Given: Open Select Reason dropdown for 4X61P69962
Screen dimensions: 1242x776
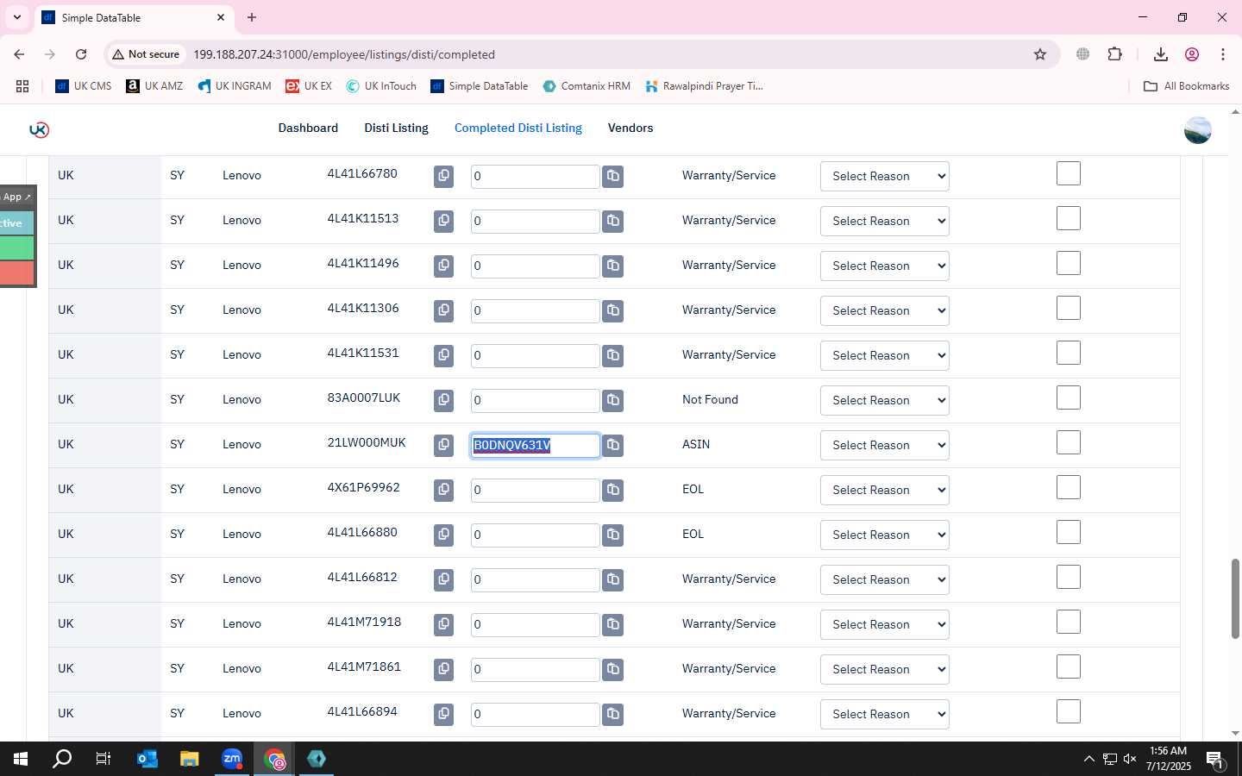Looking at the screenshot, I should pos(884,490).
